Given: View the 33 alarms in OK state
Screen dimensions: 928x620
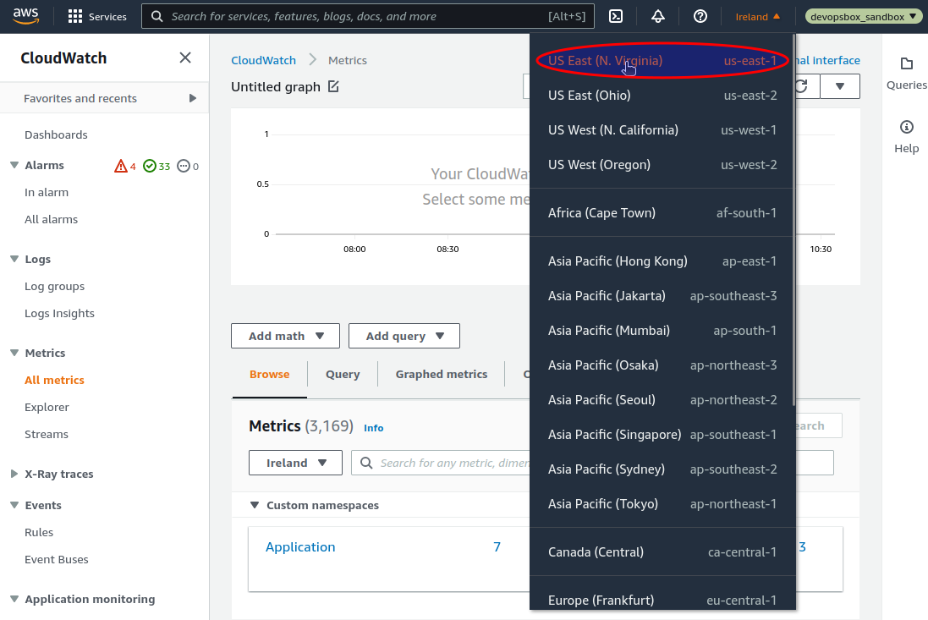Looking at the screenshot, I should (x=156, y=166).
